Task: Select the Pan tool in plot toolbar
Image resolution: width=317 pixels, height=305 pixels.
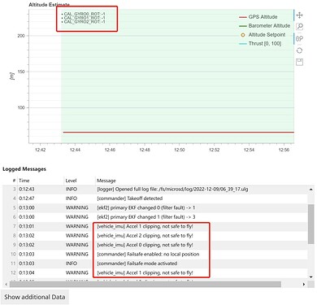Action: point(299,15)
